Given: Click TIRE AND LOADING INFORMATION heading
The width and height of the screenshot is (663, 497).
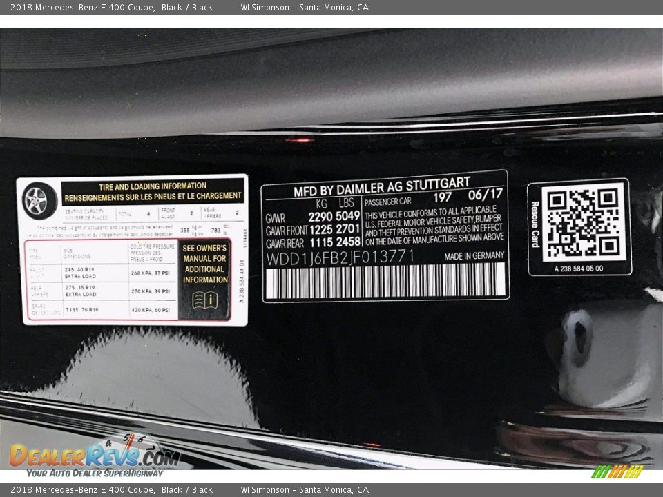Looking at the screenshot, I should pos(153,186).
